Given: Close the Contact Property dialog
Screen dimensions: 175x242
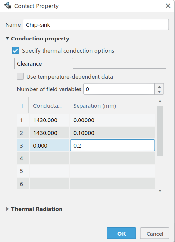Looking at the screenshot, I should pos(168,6).
